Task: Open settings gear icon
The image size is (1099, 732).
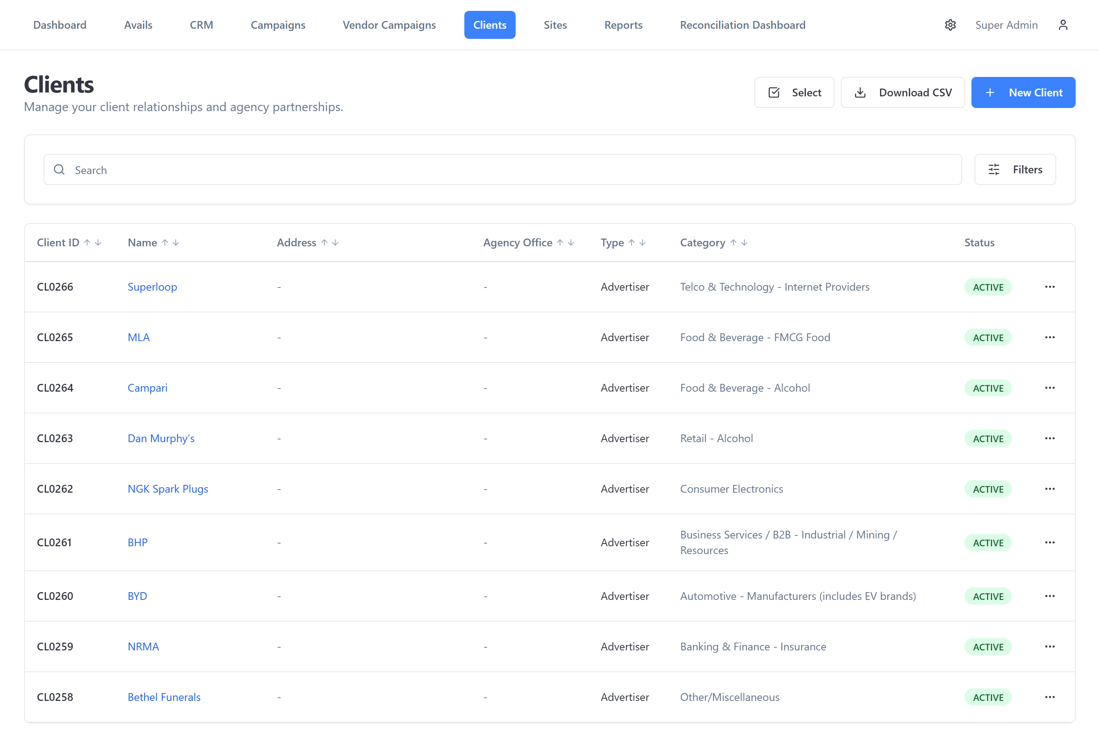Action: (950, 25)
